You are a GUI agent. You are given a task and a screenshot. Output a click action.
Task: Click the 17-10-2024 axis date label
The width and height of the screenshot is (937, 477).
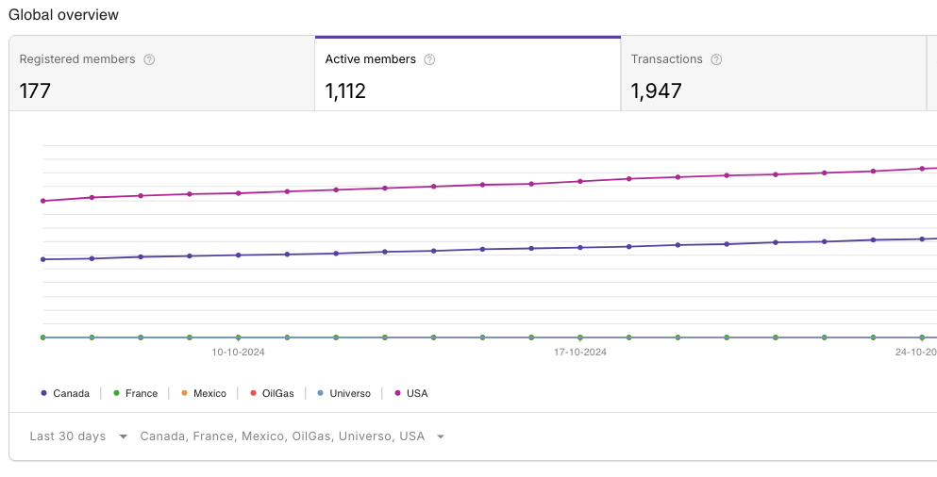[579, 353]
